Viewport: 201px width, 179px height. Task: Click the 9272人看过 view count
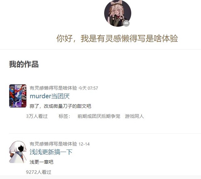tap(39, 172)
